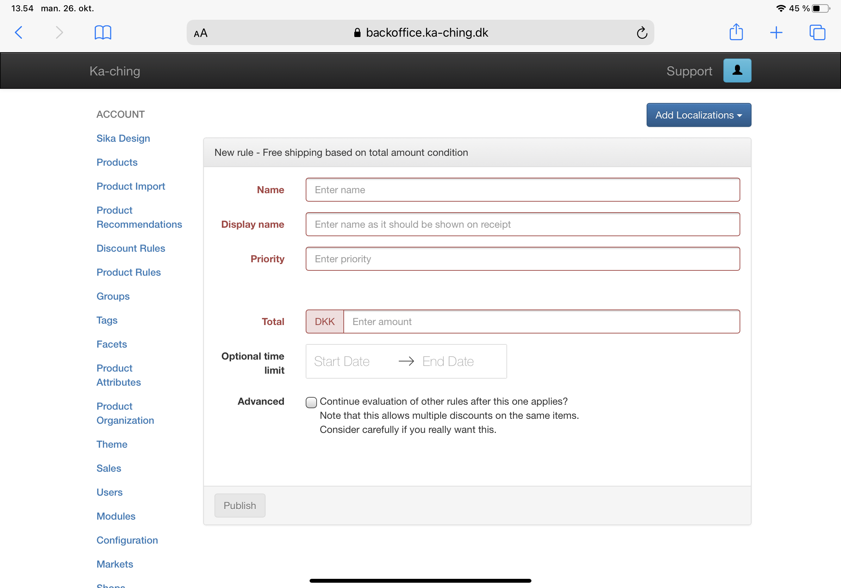The width and height of the screenshot is (841, 588).
Task: Tap the AA reader text-size control
Action: pos(201,33)
